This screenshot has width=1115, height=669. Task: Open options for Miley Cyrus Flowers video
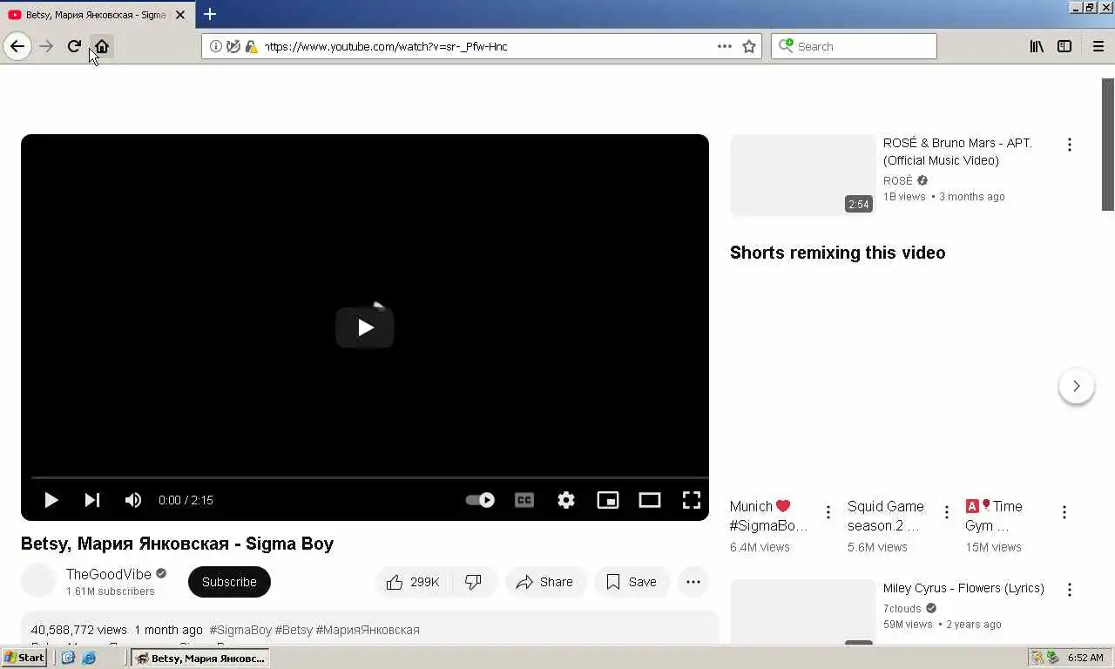(x=1070, y=590)
